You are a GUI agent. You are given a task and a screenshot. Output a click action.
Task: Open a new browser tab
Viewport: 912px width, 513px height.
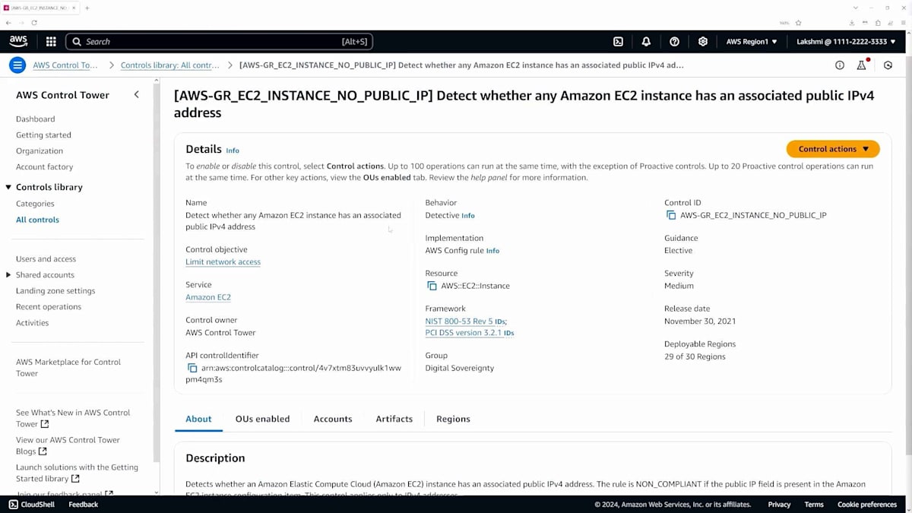pos(87,8)
